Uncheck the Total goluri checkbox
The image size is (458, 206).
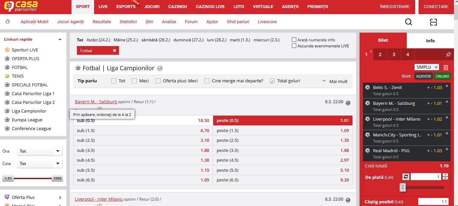click(272, 81)
